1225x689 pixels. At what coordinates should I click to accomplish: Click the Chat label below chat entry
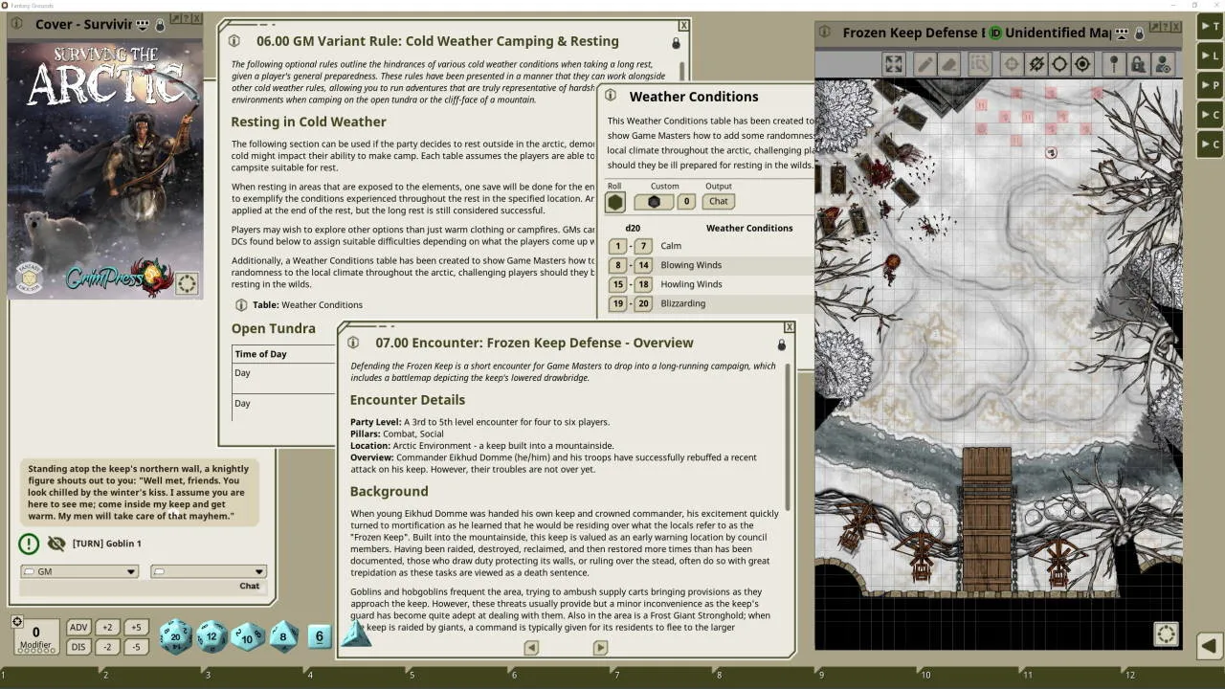[249, 586]
